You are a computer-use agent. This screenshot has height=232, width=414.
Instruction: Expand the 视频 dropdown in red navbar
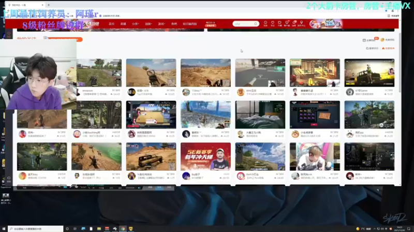(148, 24)
